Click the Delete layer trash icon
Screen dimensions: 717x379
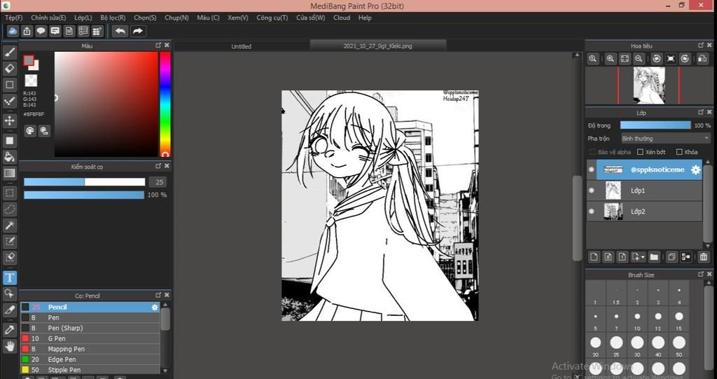[x=703, y=257]
